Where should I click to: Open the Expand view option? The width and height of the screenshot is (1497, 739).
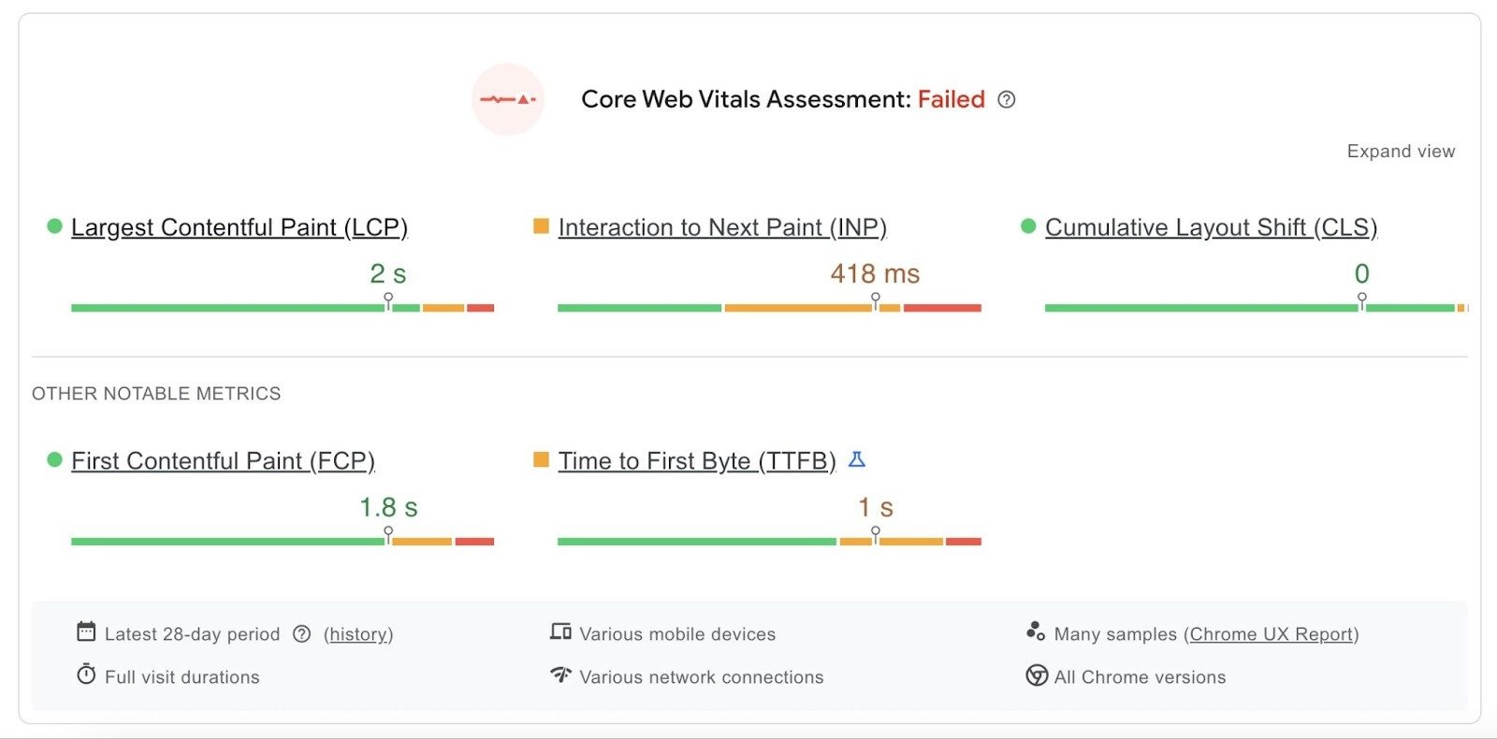point(1401,151)
